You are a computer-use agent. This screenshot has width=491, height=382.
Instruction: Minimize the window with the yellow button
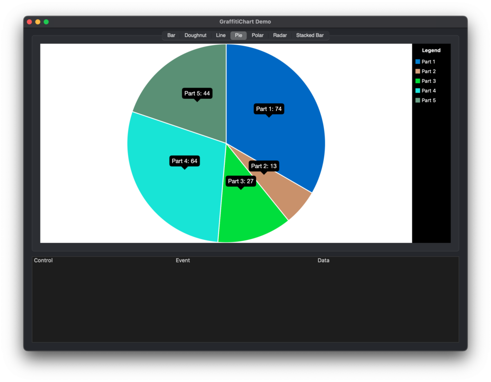pos(37,22)
